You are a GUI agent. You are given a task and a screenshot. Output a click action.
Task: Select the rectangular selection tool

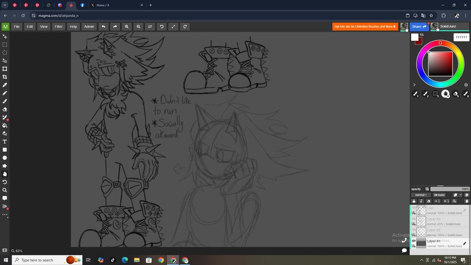pyautogui.click(x=5, y=44)
